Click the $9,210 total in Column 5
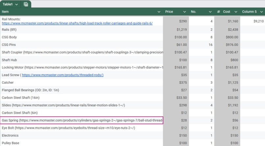265x146 pixels. [x=253, y=21]
